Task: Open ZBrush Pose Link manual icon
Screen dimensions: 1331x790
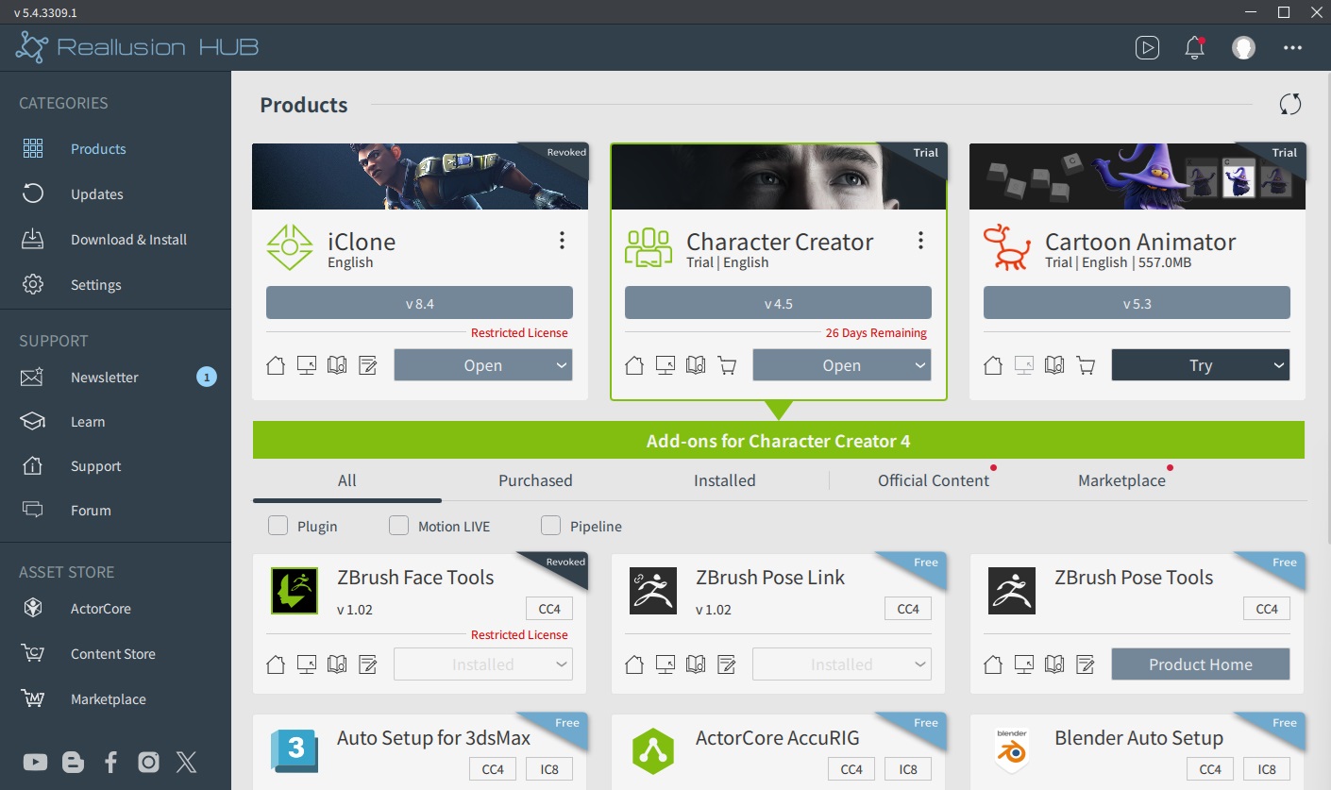Action: tap(696, 664)
